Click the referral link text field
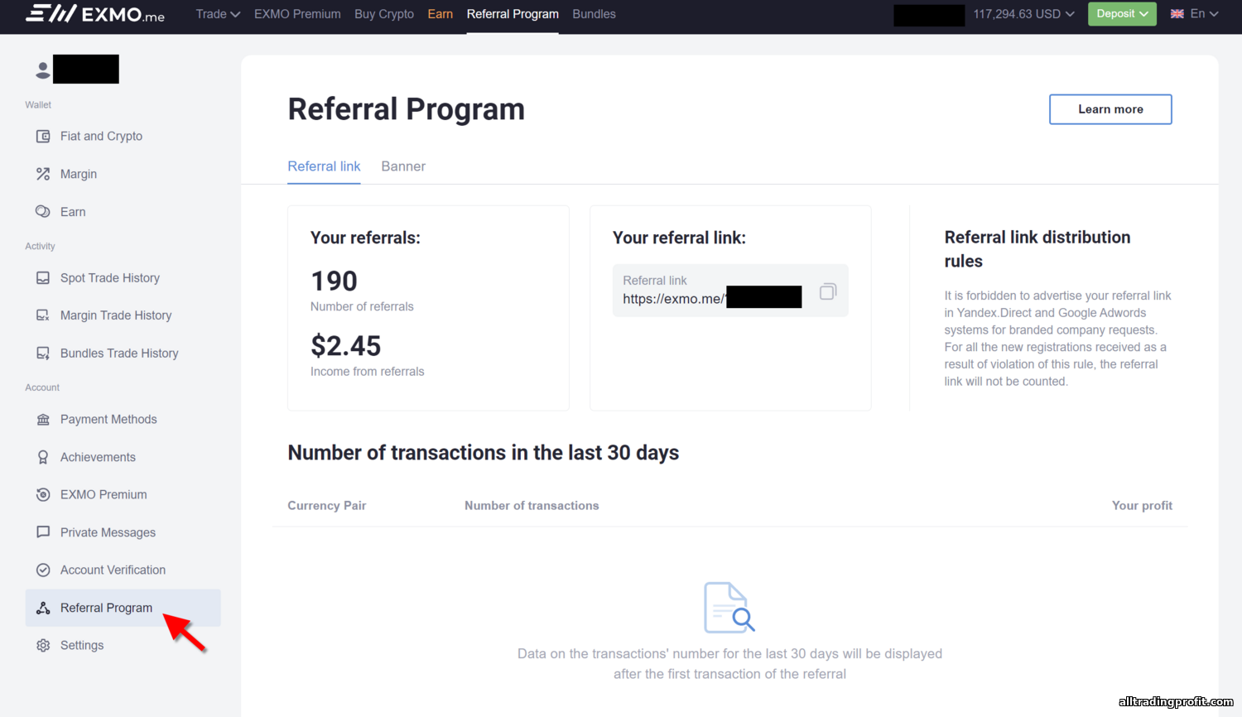The width and height of the screenshot is (1242, 717). (712, 291)
